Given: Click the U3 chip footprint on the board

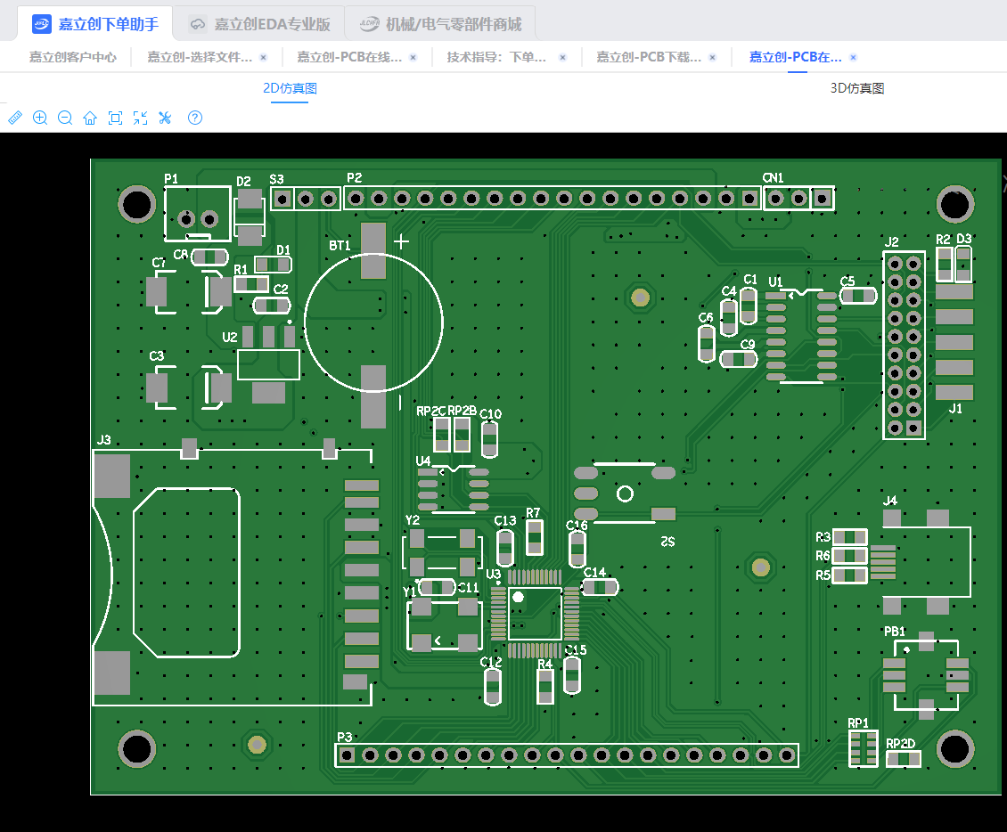Looking at the screenshot, I should [x=534, y=613].
